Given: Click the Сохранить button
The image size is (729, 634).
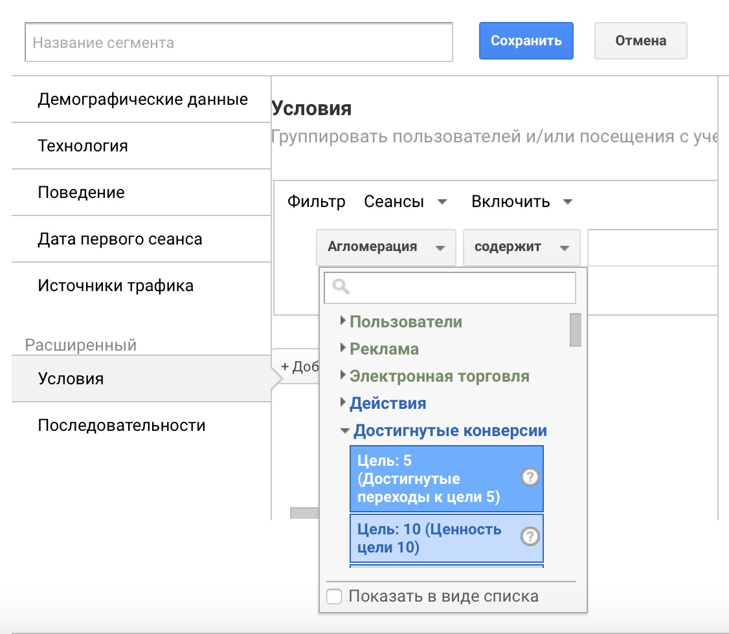Looking at the screenshot, I should tap(526, 40).
